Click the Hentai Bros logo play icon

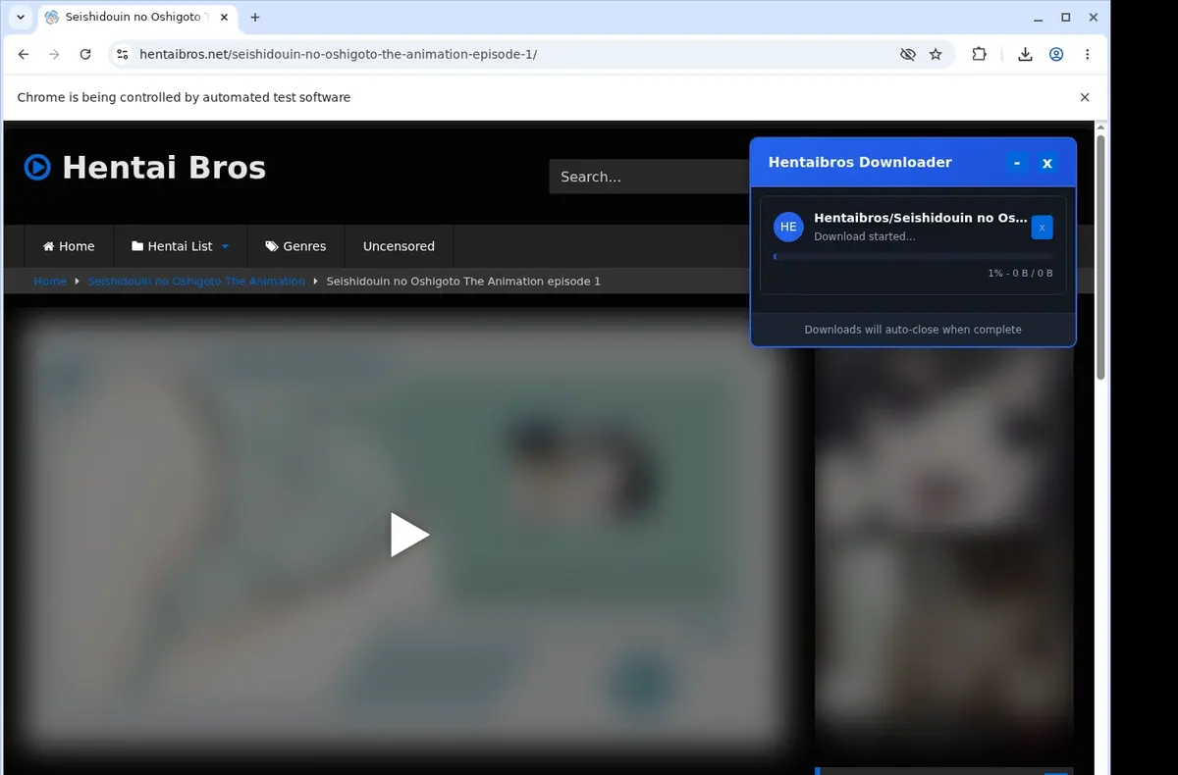point(37,168)
